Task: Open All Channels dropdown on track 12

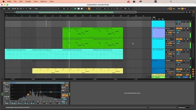Action: (x=170, y=41)
